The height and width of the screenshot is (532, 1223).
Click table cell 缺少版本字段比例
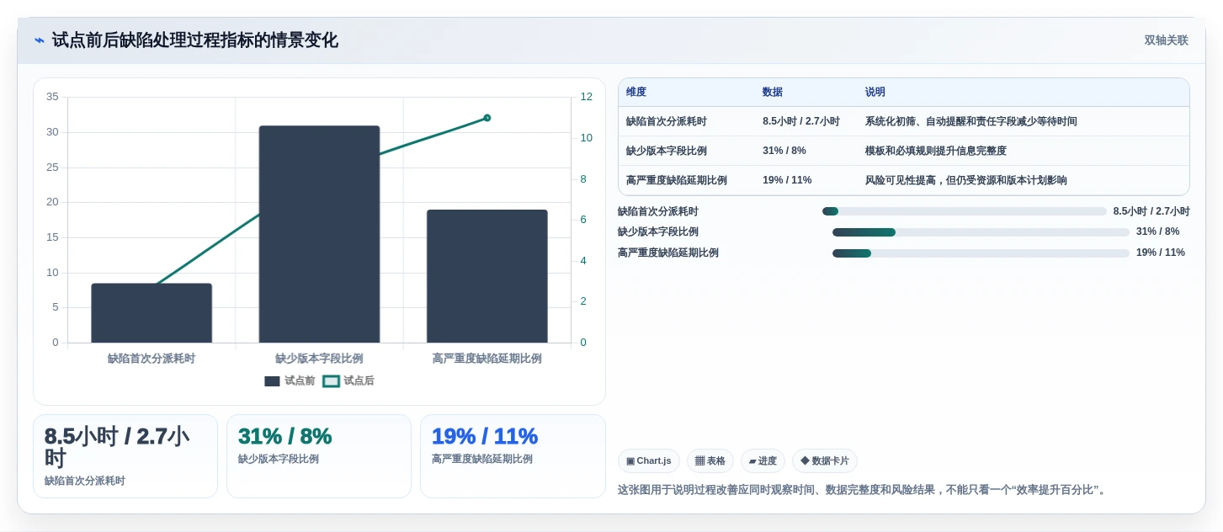point(667,152)
